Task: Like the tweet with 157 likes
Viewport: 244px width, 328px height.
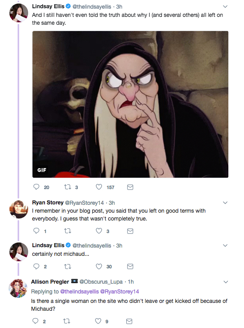Action: pyautogui.click(x=99, y=187)
